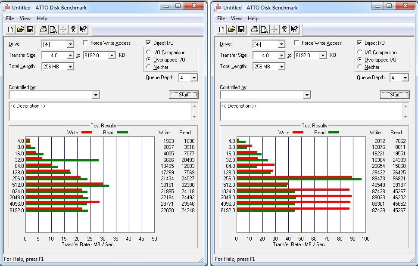Open Help menu in left window
This screenshot has height=266, width=418.
42,19
